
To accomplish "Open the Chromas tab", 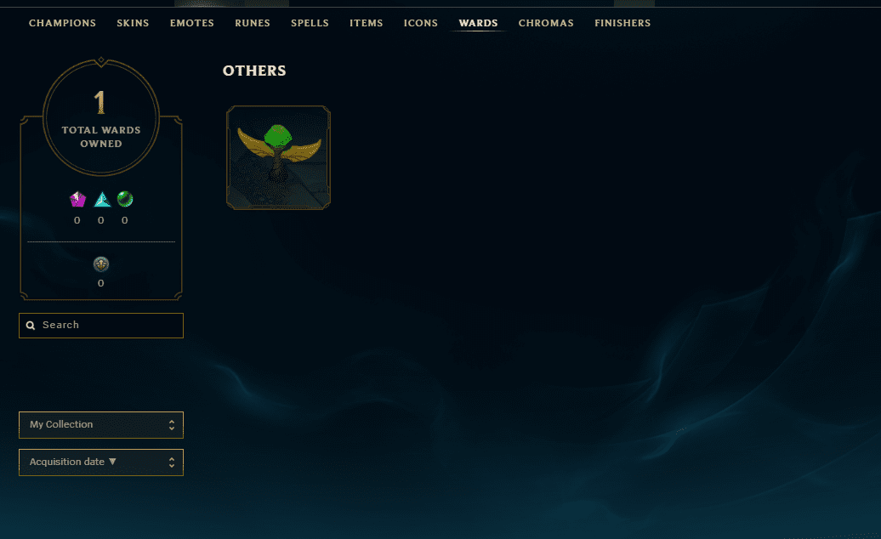I will coord(546,23).
